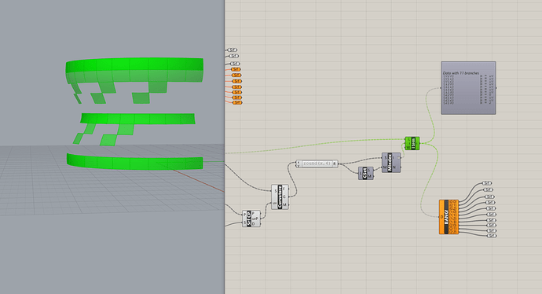Pick the top green surface band in viewport
The height and width of the screenshot is (294, 542).
coord(134,70)
